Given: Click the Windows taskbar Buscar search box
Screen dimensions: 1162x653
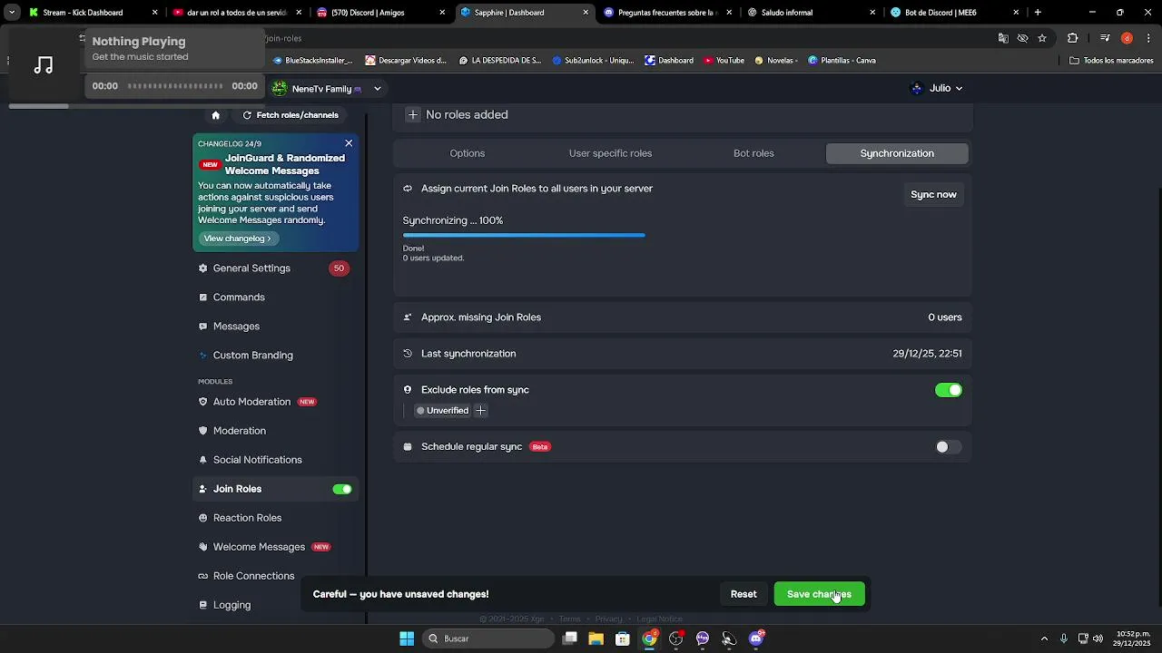Looking at the screenshot, I should pos(489,638).
